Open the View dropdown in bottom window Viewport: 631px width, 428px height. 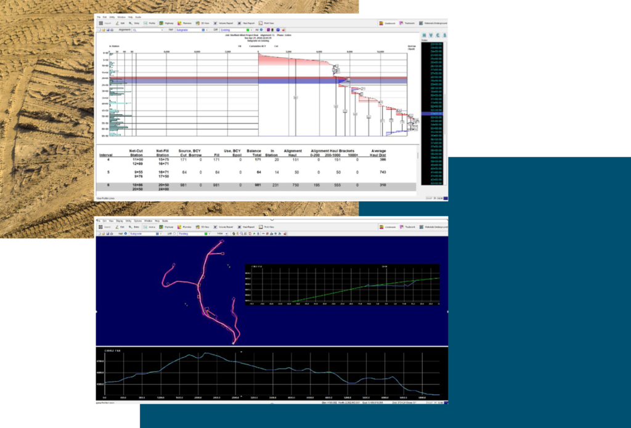click(x=227, y=234)
